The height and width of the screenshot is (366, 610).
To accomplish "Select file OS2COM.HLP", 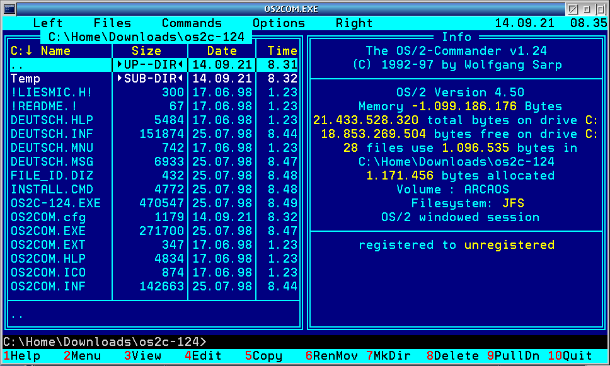I will [154, 259].
